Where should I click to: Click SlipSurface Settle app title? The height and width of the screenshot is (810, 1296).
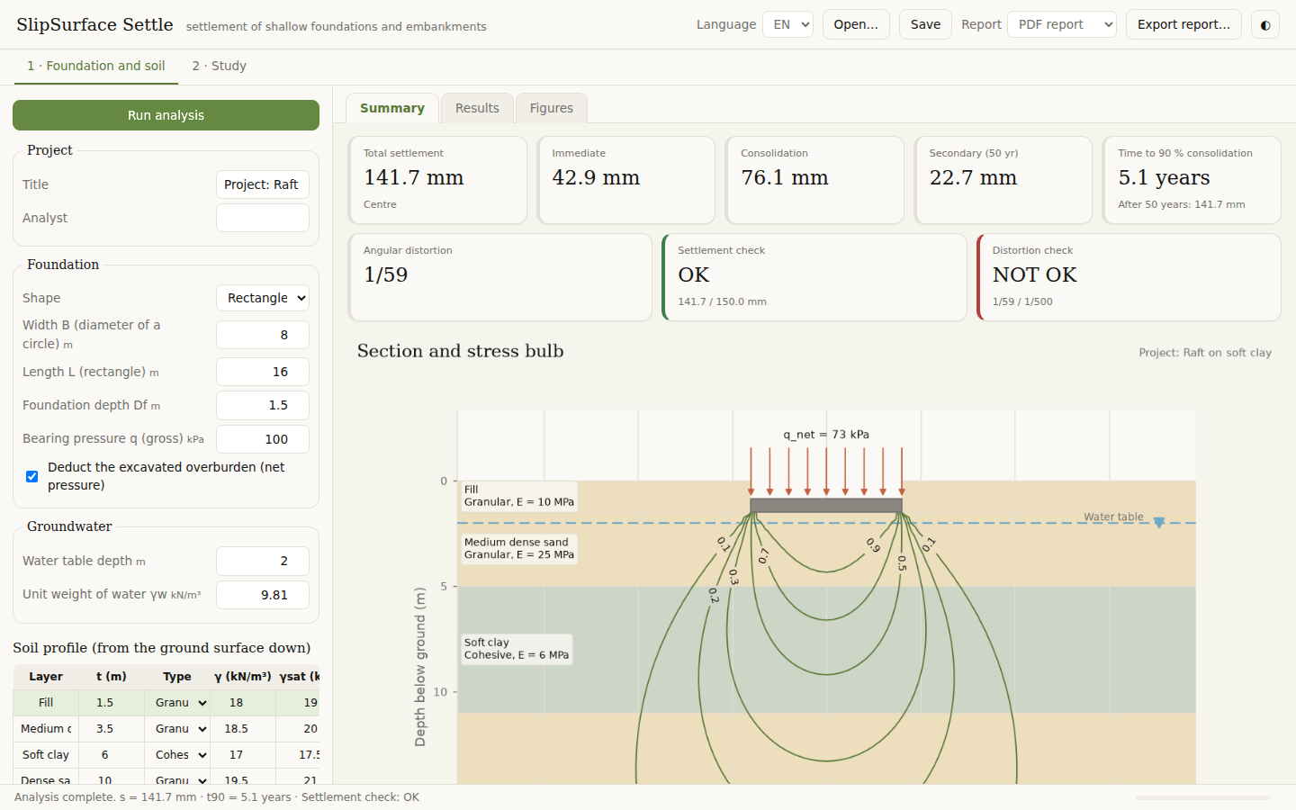(x=94, y=24)
